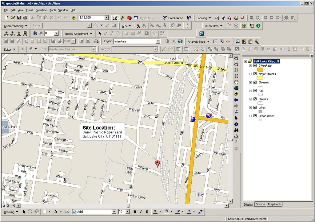Click the Save disk icon
315x222 pixels.
[19, 18]
